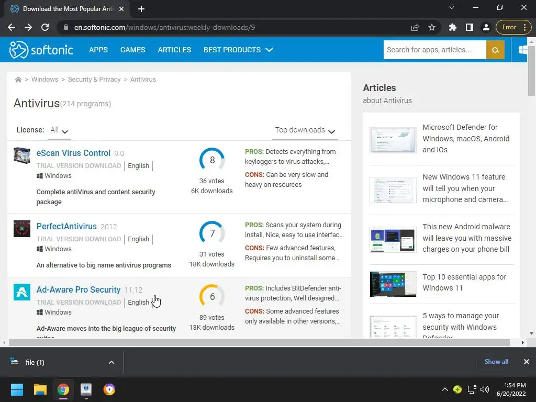Open the volume control in system tray
The height and width of the screenshot is (402, 536).
[x=485, y=389]
